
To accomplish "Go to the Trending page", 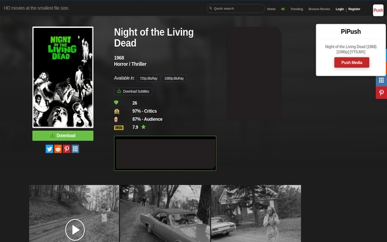I will (296, 9).
